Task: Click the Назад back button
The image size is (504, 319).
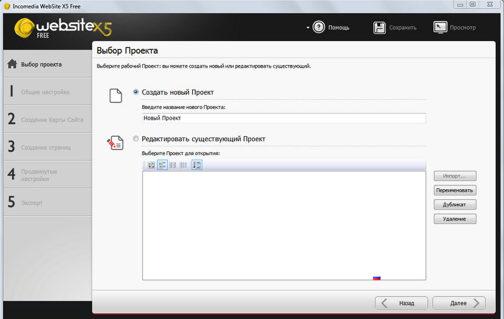Action: [401, 303]
